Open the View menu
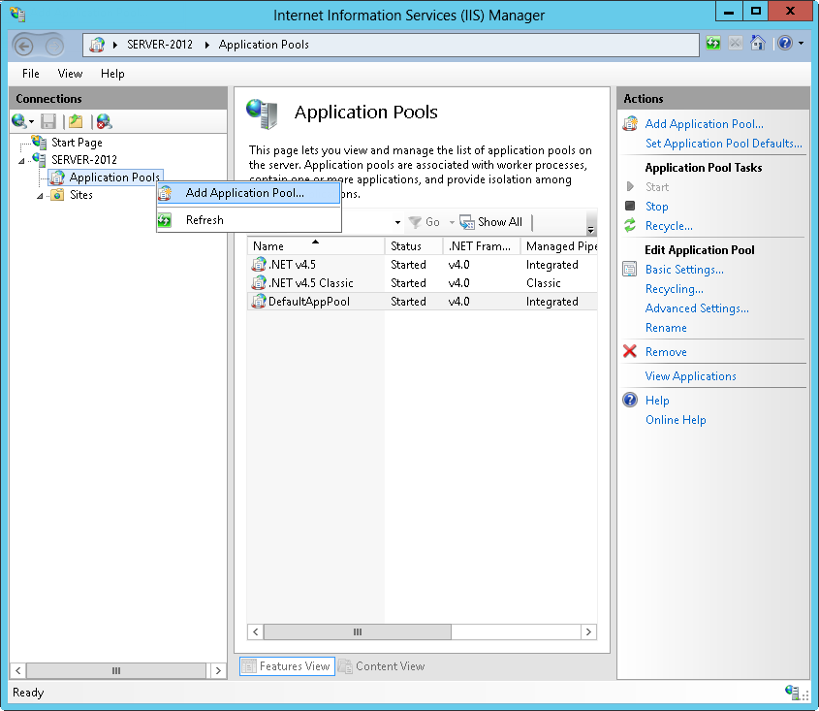This screenshot has height=711, width=819. point(70,74)
